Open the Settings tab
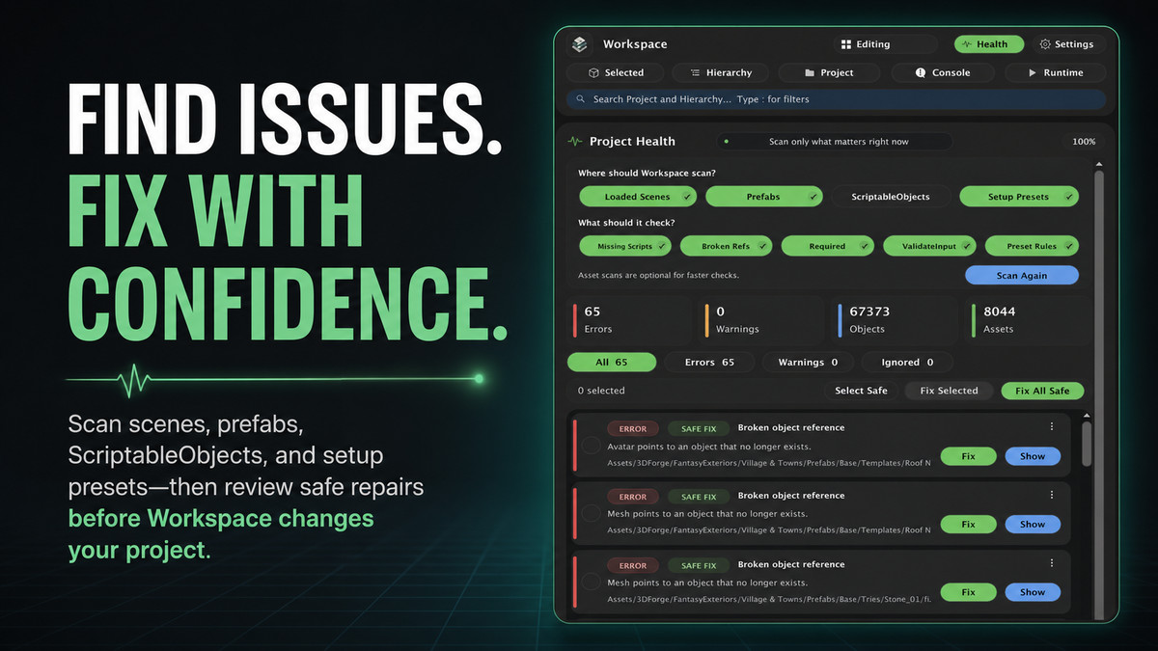1158x651 pixels. [1067, 44]
